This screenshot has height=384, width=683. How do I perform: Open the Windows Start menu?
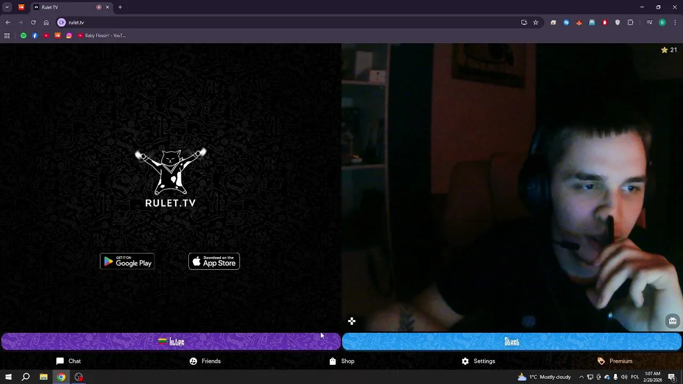[8, 377]
